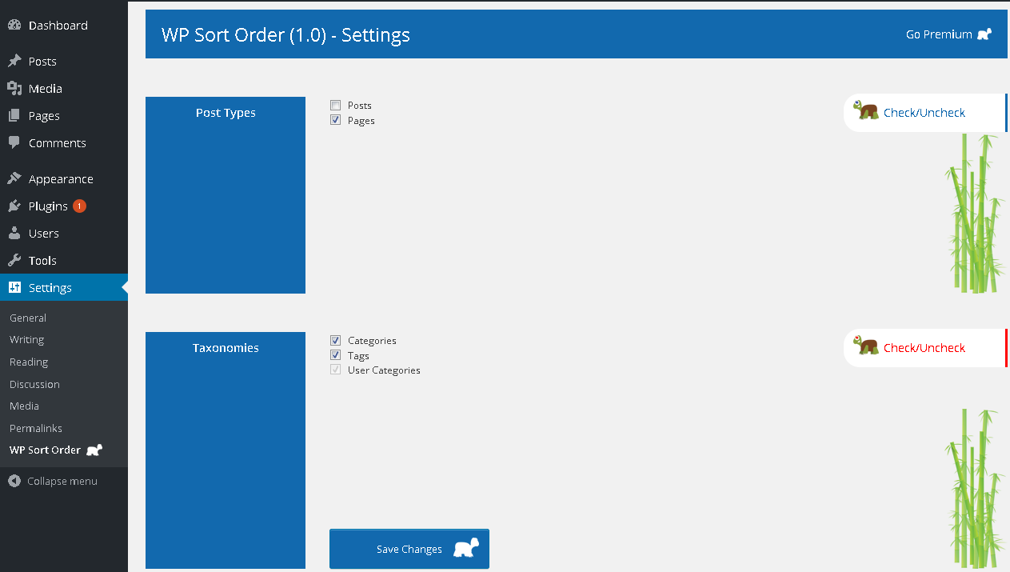Uncheck the Tags checkbox
The width and height of the screenshot is (1010, 572).
point(336,355)
